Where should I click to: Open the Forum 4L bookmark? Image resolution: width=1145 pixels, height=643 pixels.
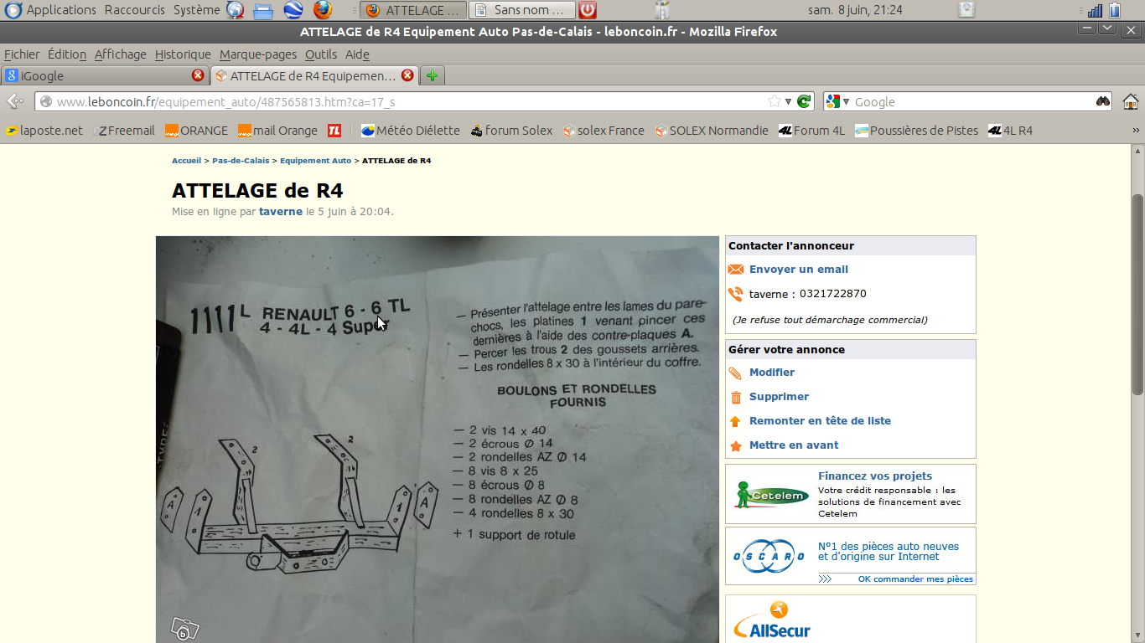[x=811, y=131]
